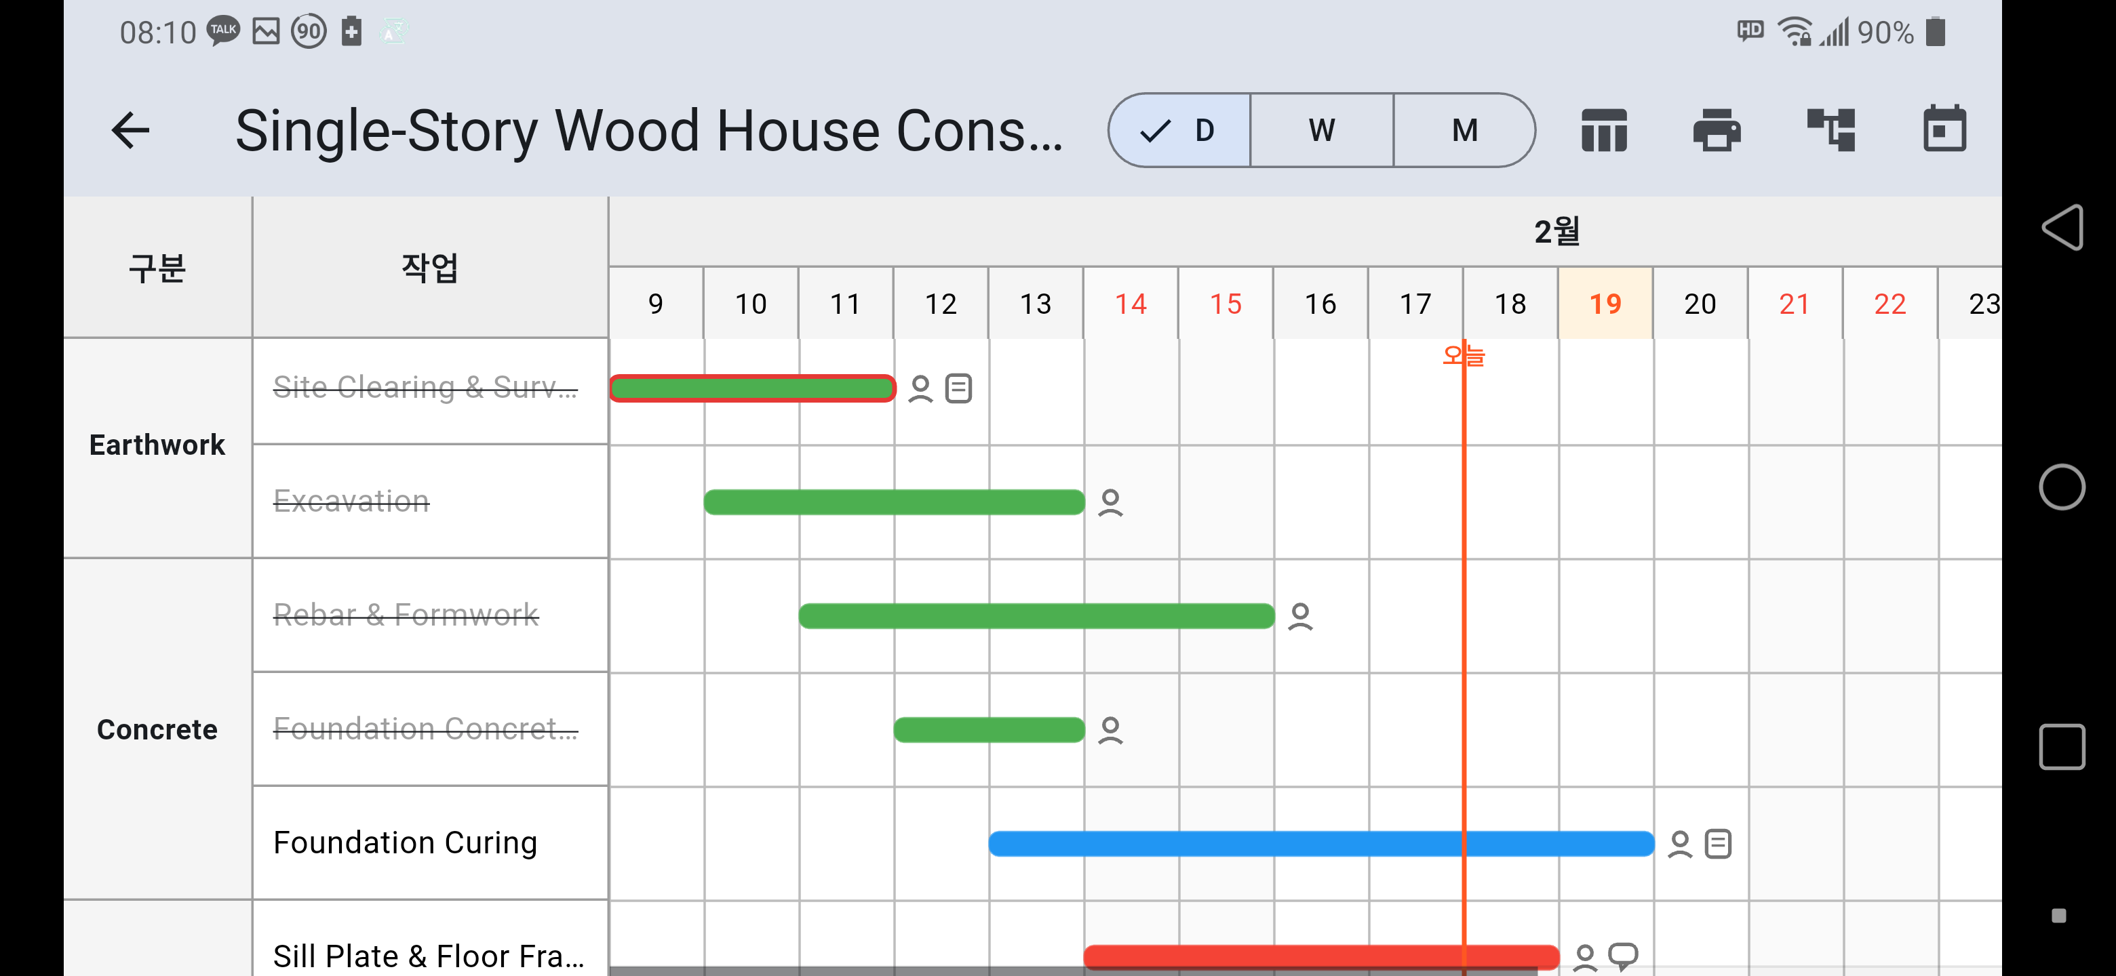The width and height of the screenshot is (2116, 976).
Task: Jump to today using the calendar icon
Action: pos(1944,129)
